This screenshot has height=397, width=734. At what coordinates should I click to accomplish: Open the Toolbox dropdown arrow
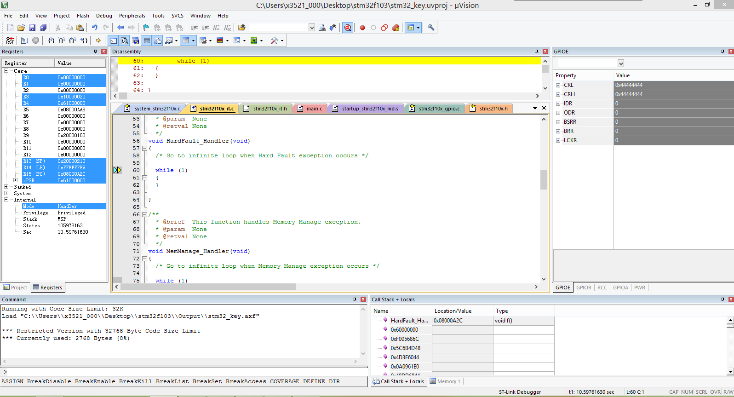pyautogui.click(x=282, y=40)
